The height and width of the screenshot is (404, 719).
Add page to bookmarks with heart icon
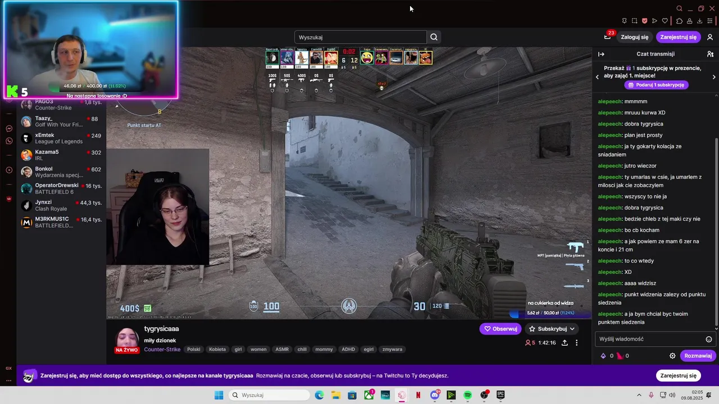(665, 21)
